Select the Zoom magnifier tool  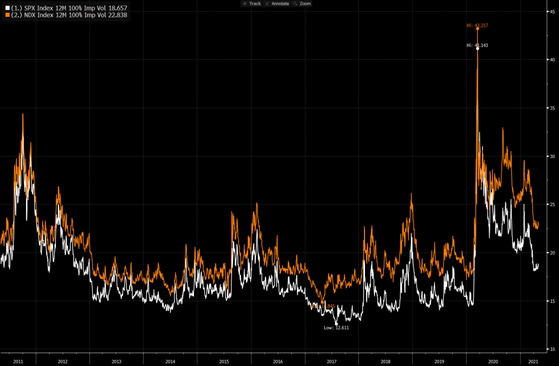point(302,3)
